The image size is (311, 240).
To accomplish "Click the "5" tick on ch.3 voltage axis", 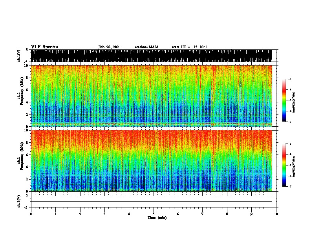I will 27,195.
